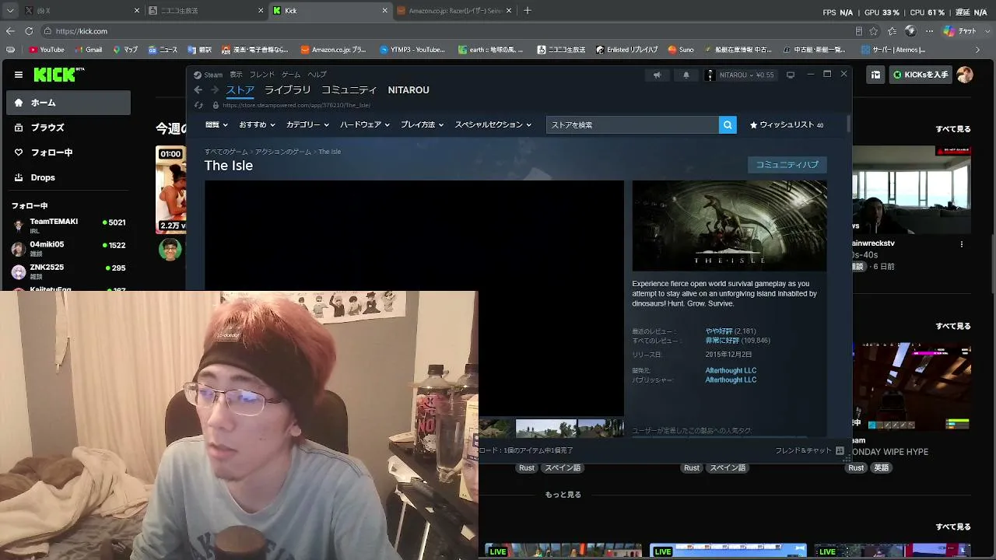
Task: Expand Steam おすすめ dropdown
Action: 257,124
